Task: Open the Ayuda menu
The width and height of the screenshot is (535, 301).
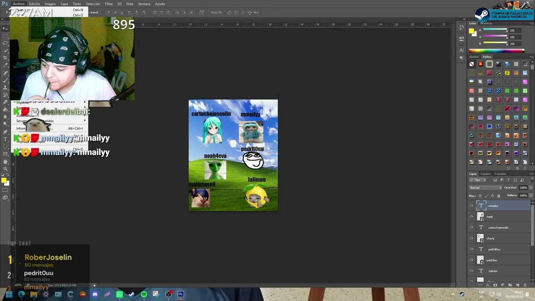Action: pyautogui.click(x=160, y=4)
